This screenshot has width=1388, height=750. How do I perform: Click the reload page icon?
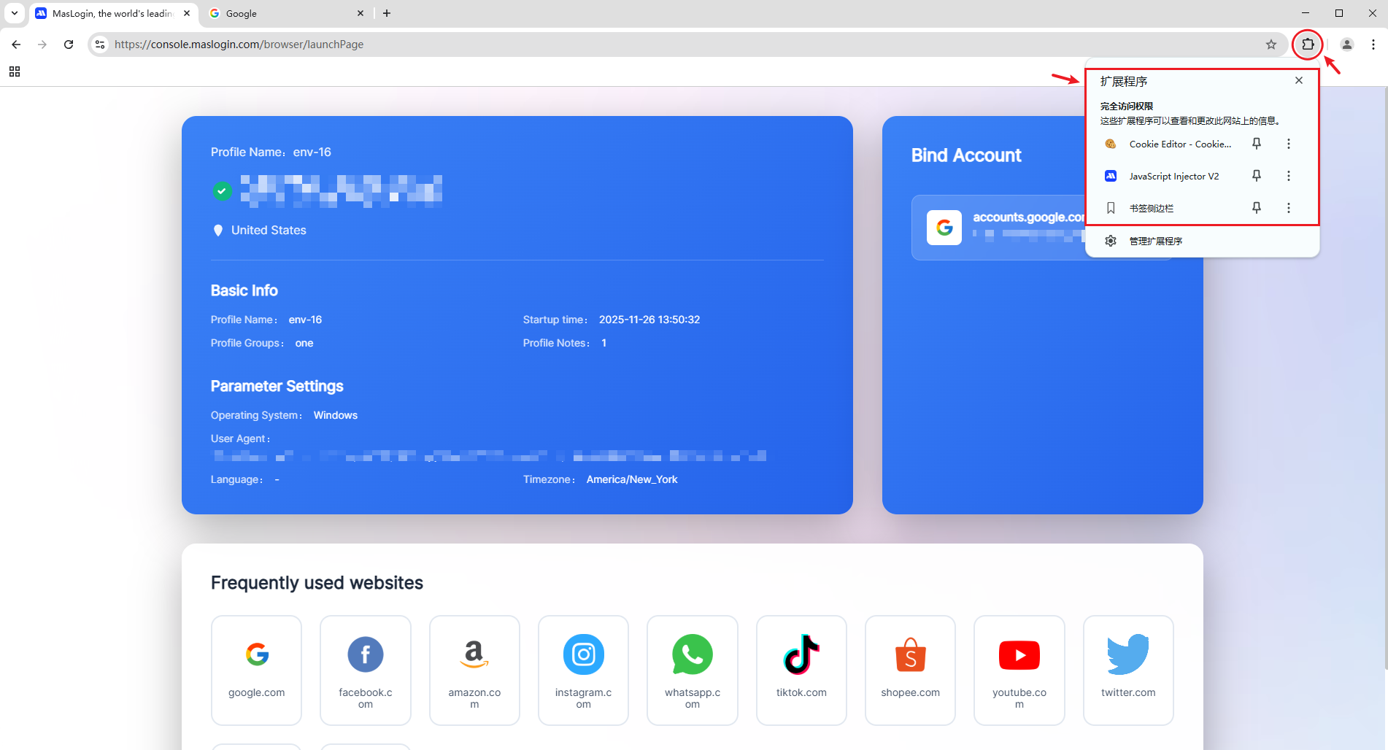point(69,45)
